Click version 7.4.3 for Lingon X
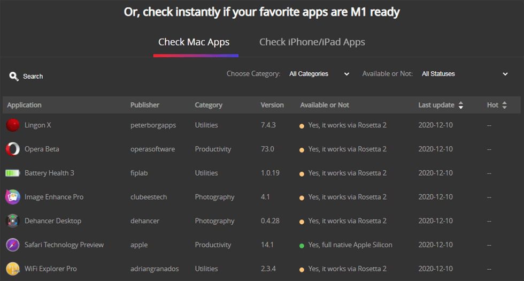Viewport: 524px width, 281px height. [x=268, y=125]
